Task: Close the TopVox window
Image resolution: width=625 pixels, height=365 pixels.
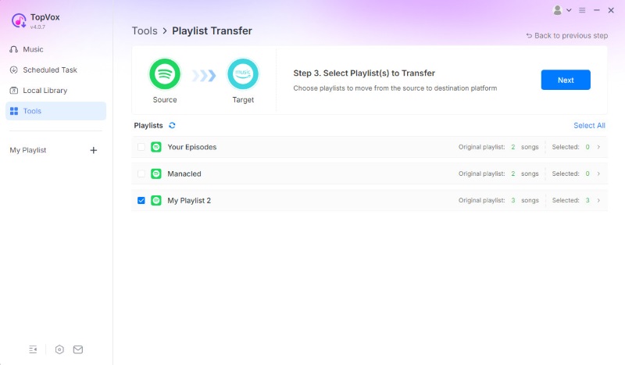Action: (x=611, y=10)
